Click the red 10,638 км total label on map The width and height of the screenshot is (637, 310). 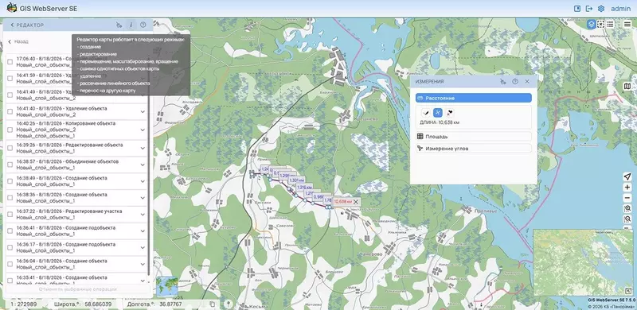(x=343, y=202)
